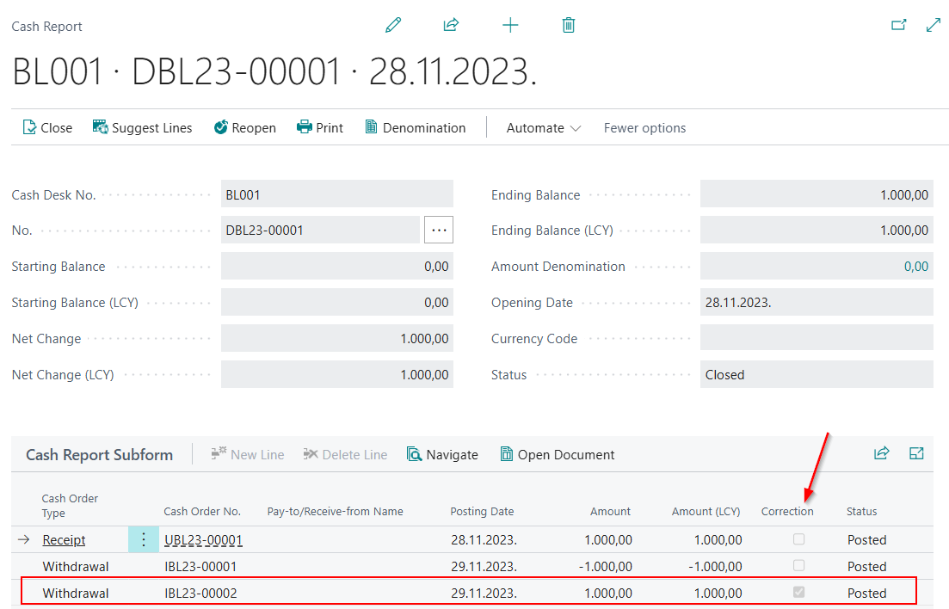
Task: Click Navigate in subform
Action: click(442, 454)
